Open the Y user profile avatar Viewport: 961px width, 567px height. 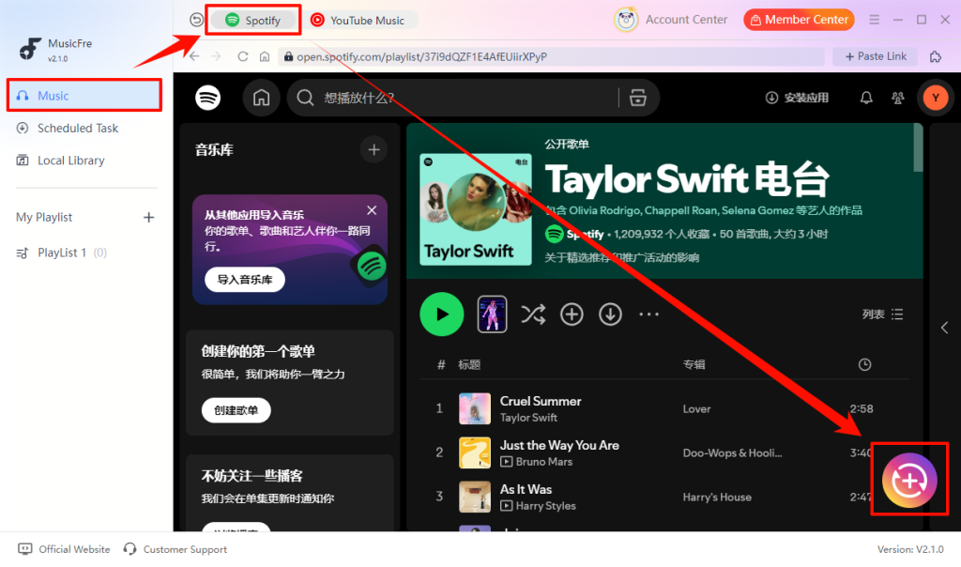click(x=936, y=98)
